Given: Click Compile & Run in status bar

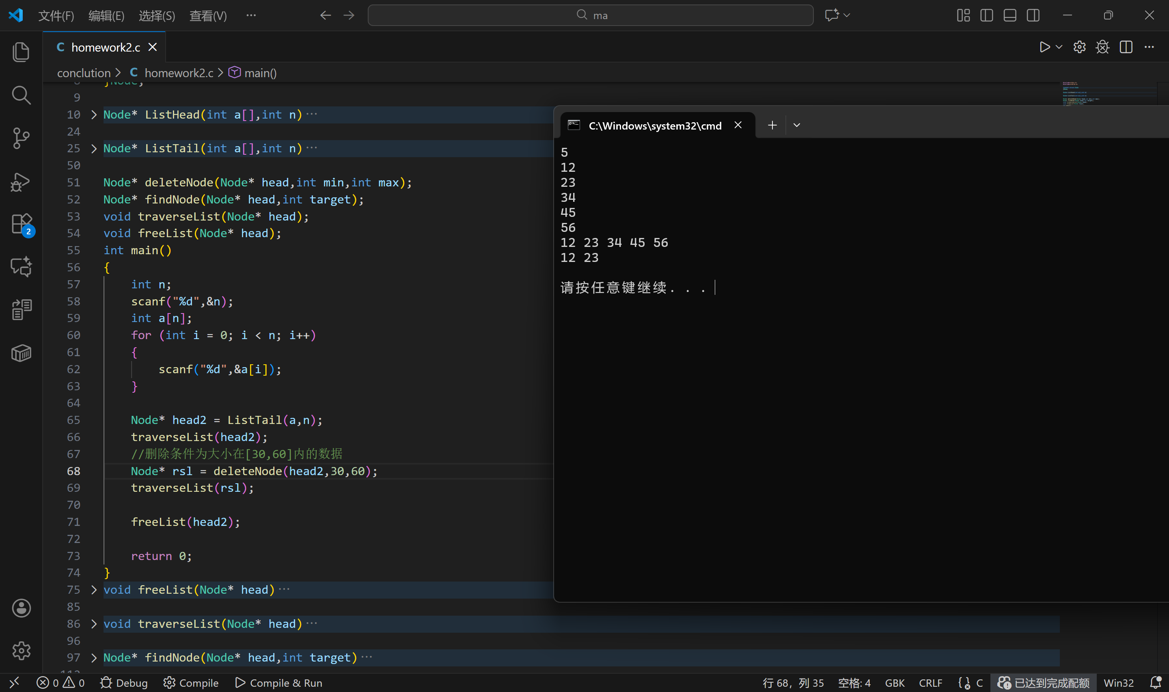Looking at the screenshot, I should (x=278, y=683).
